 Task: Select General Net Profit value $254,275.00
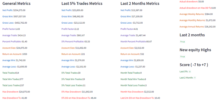click(19, 10)
